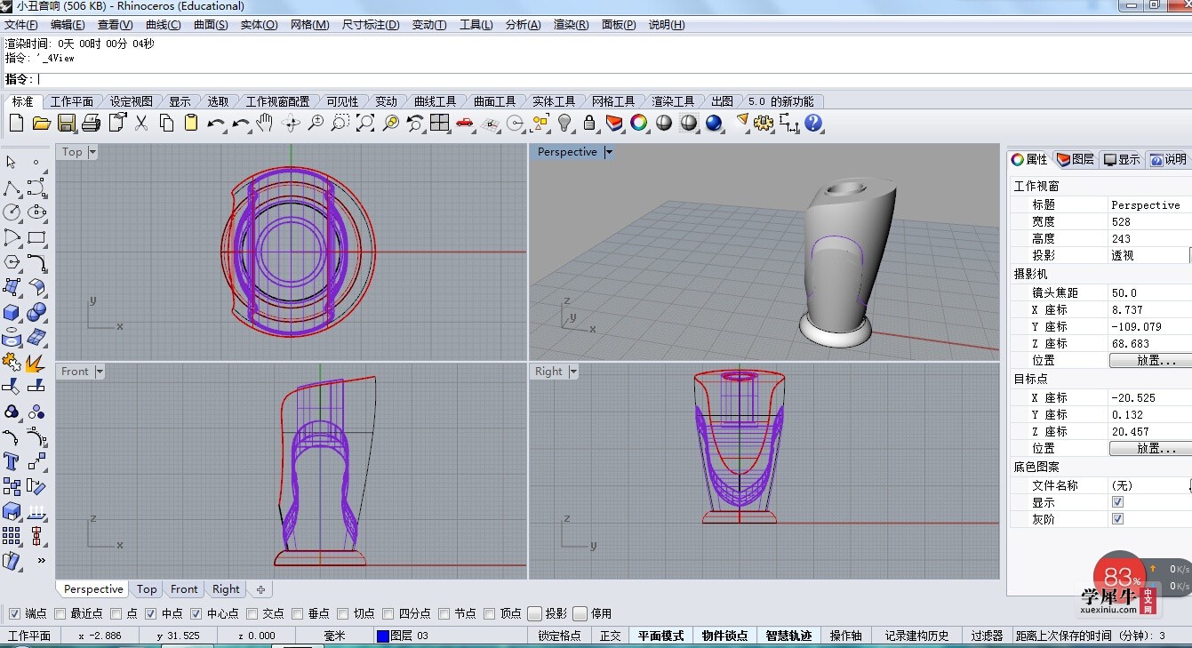Toggle the 端点 osnap checkbox

pyautogui.click(x=14, y=613)
